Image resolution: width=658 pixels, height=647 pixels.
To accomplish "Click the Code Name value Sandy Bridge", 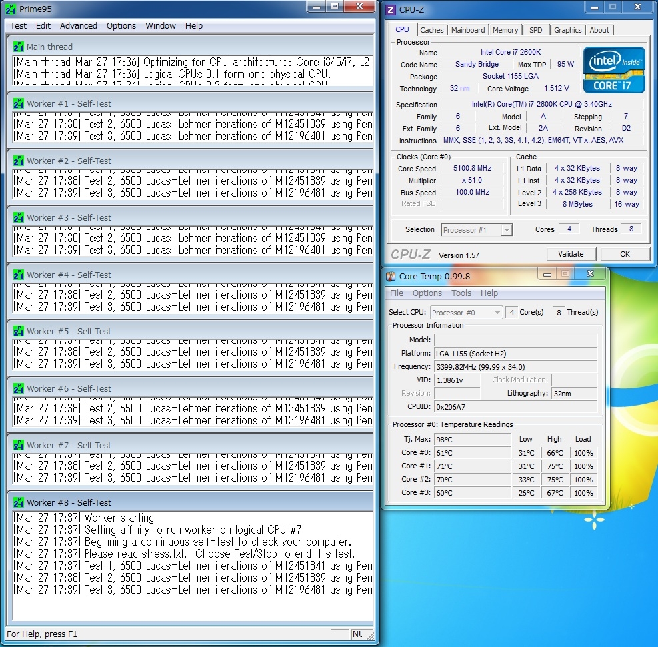I will 477,64.
